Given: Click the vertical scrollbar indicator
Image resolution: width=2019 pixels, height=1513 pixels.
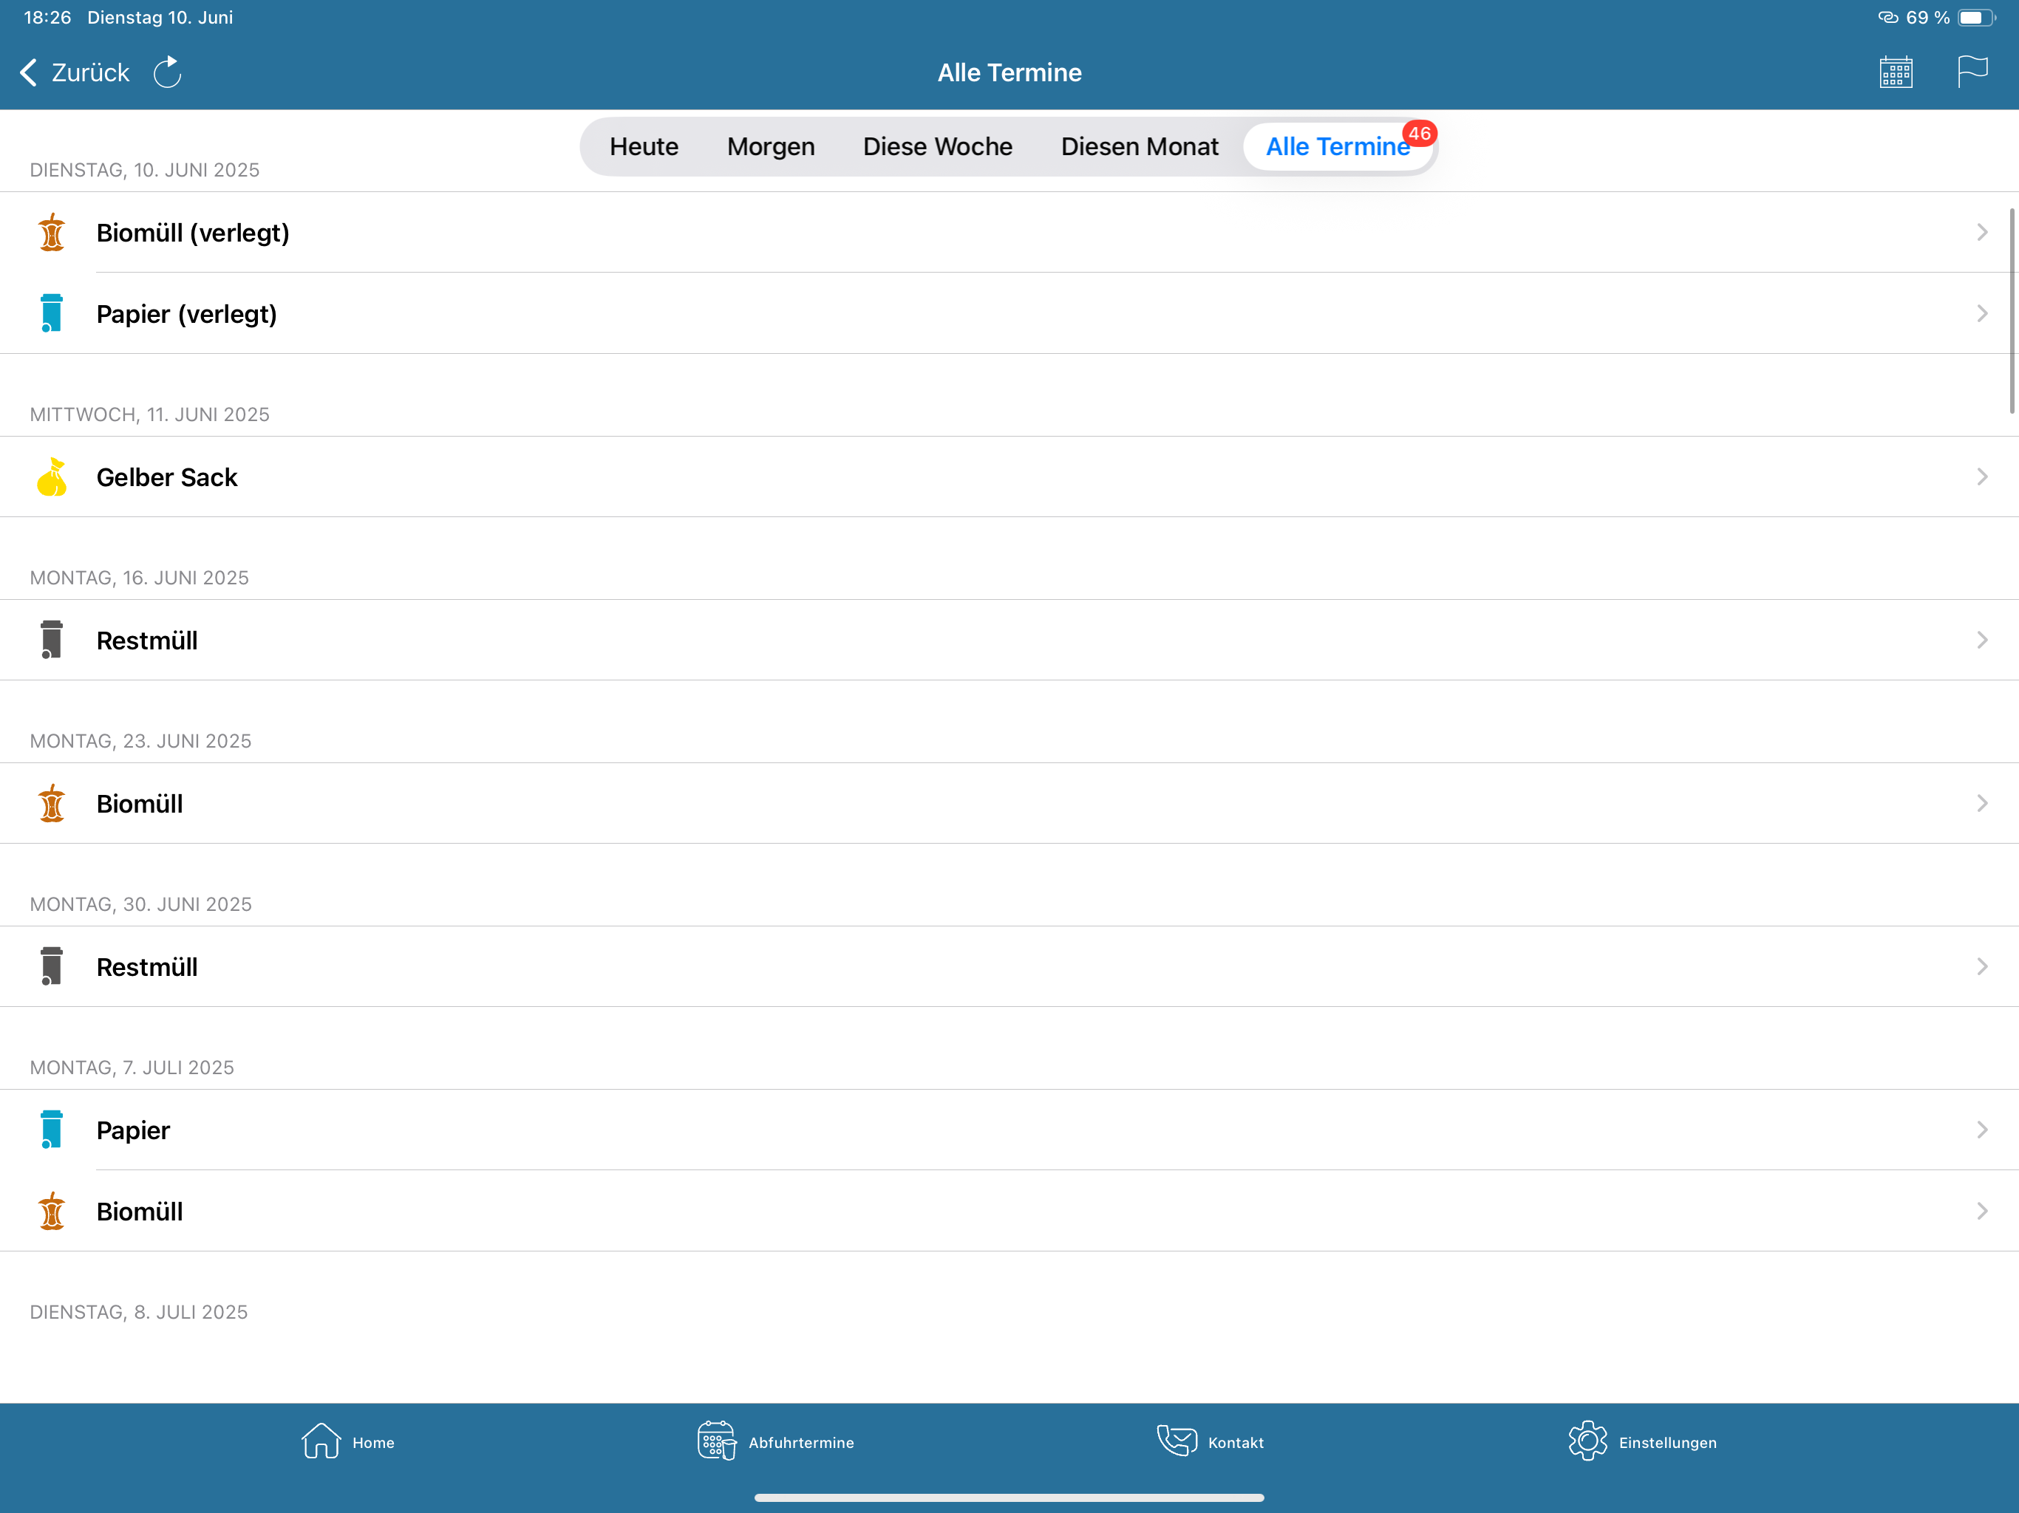Looking at the screenshot, I should point(2012,311).
